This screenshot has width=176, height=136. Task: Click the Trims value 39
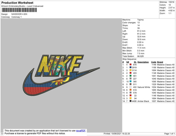138,28
